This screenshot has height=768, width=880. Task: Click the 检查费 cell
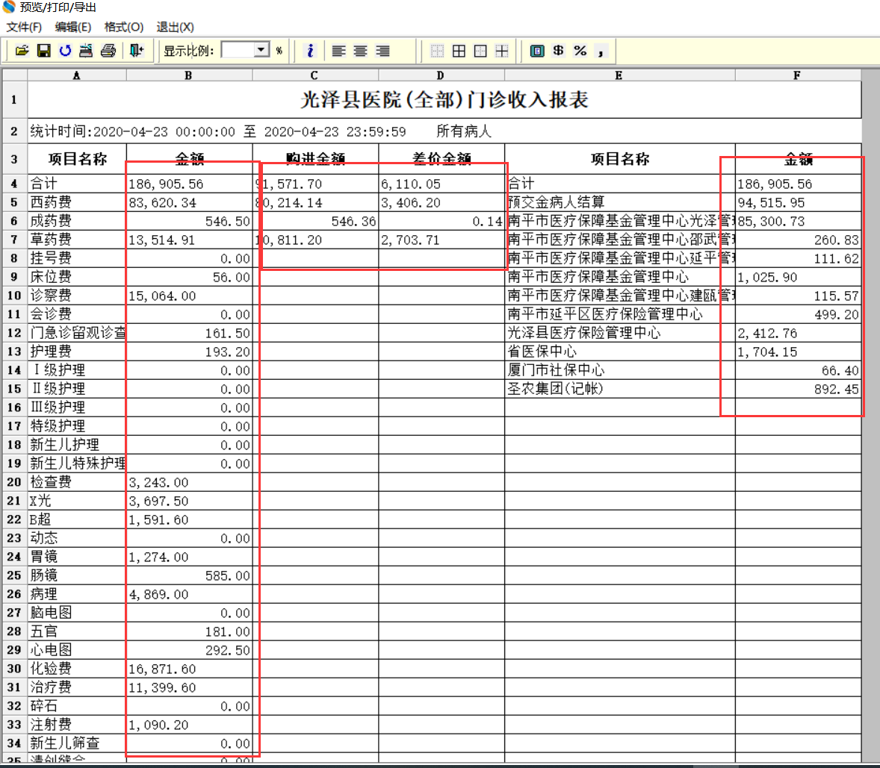pos(77,482)
